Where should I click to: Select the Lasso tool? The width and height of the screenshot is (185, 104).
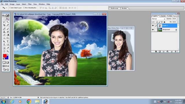(x=4, y=22)
